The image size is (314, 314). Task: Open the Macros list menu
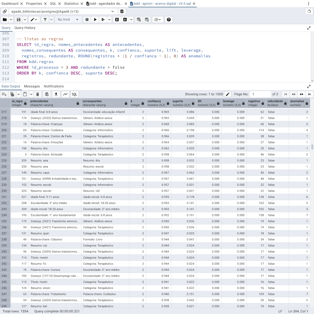[158, 19]
